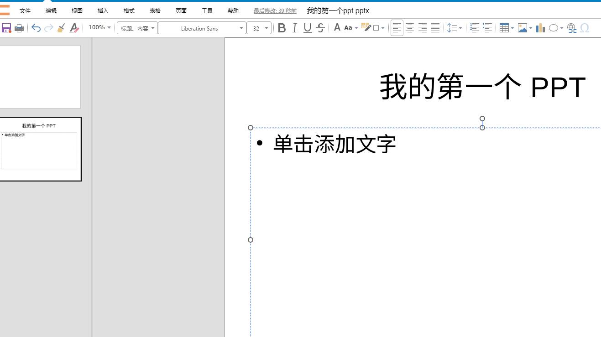
Task: Open the dropdown arrow next to image icon
Action: pos(531,28)
